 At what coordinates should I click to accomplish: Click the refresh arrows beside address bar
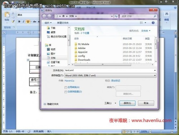point(116,16)
